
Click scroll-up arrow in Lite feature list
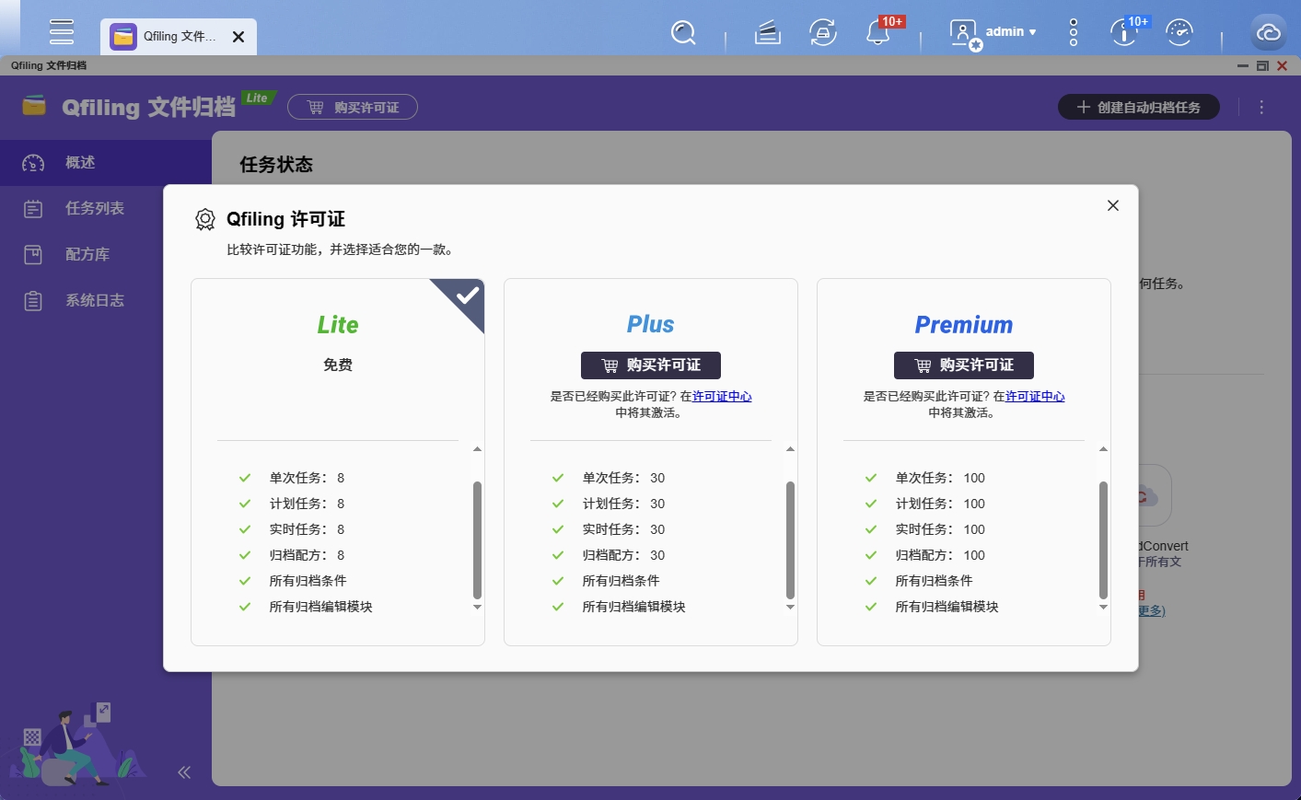pos(477,449)
